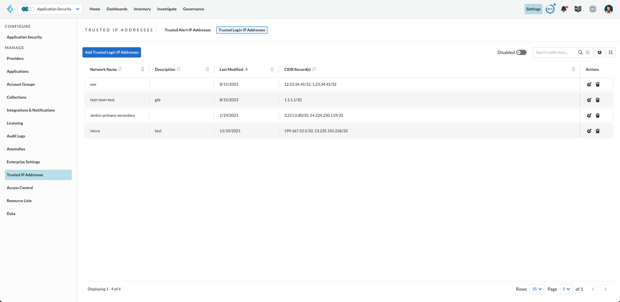Delete the Jenkin-primary-secondary entry

pos(598,115)
